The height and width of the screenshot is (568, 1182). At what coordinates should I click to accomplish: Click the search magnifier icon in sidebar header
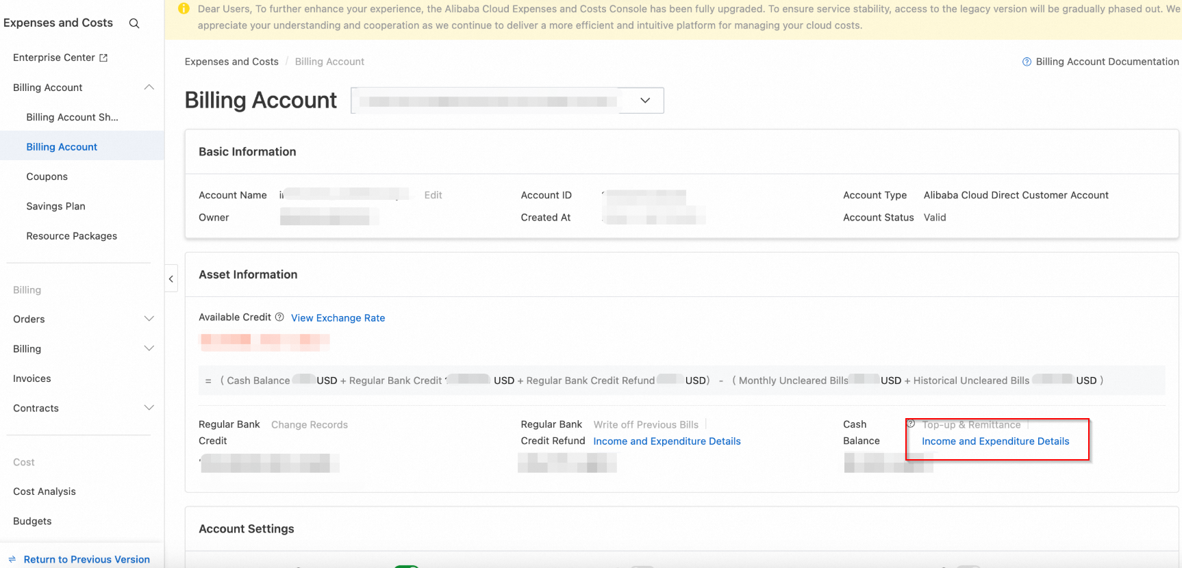(x=134, y=23)
